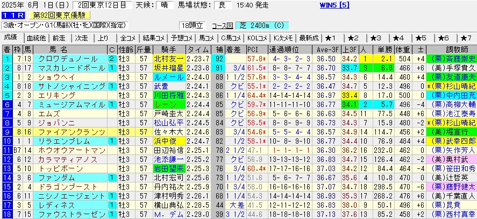The height and width of the screenshot is (219, 477).
Task: Select the 上り tab
Action: [104, 38]
